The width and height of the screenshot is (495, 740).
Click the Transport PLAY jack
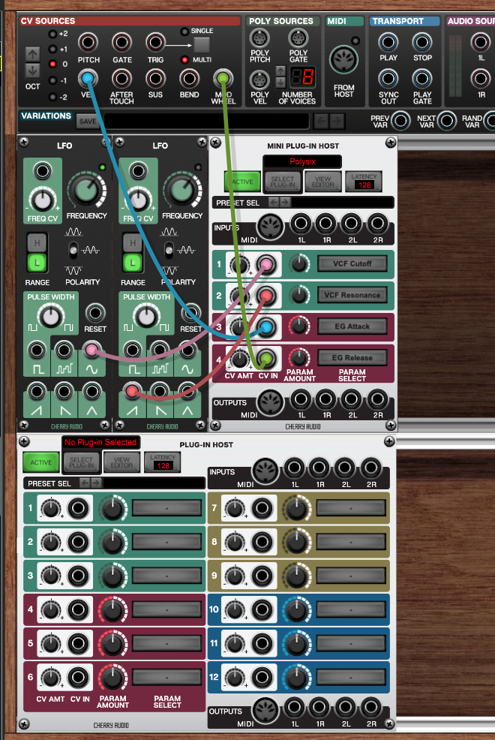(388, 43)
